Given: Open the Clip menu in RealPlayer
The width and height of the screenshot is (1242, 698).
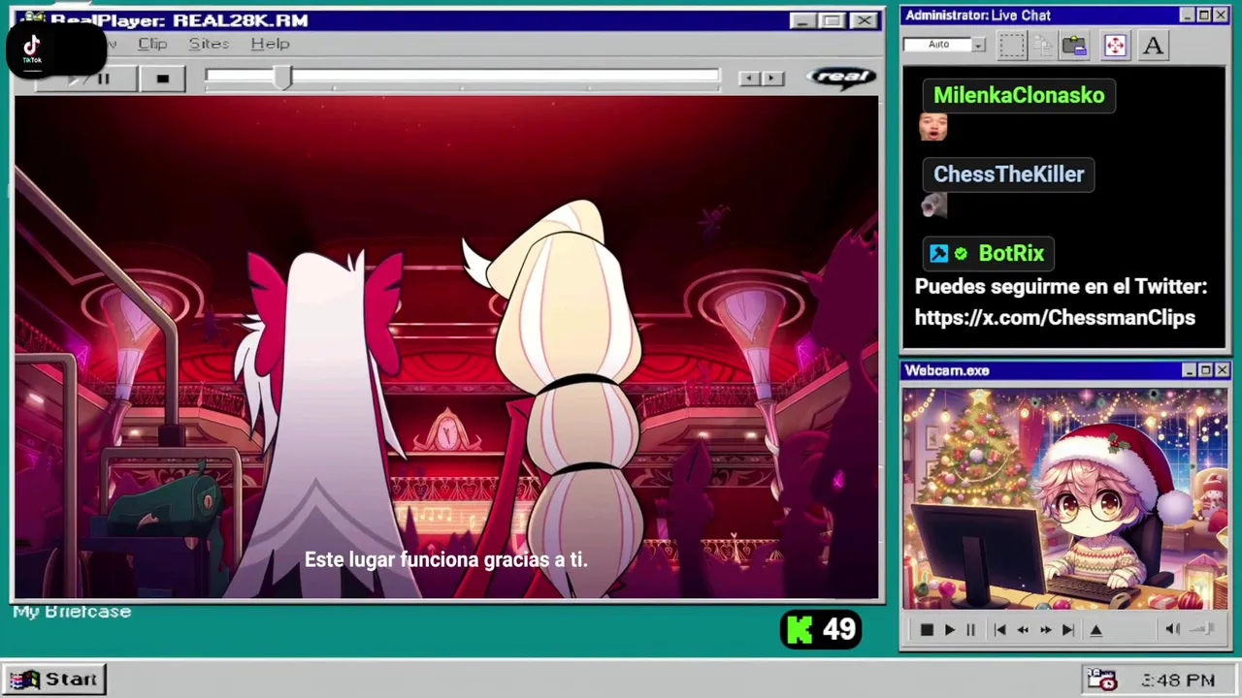Looking at the screenshot, I should (152, 44).
